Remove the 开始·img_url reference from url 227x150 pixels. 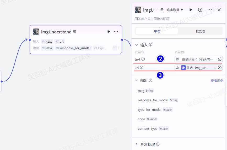pos(215,68)
